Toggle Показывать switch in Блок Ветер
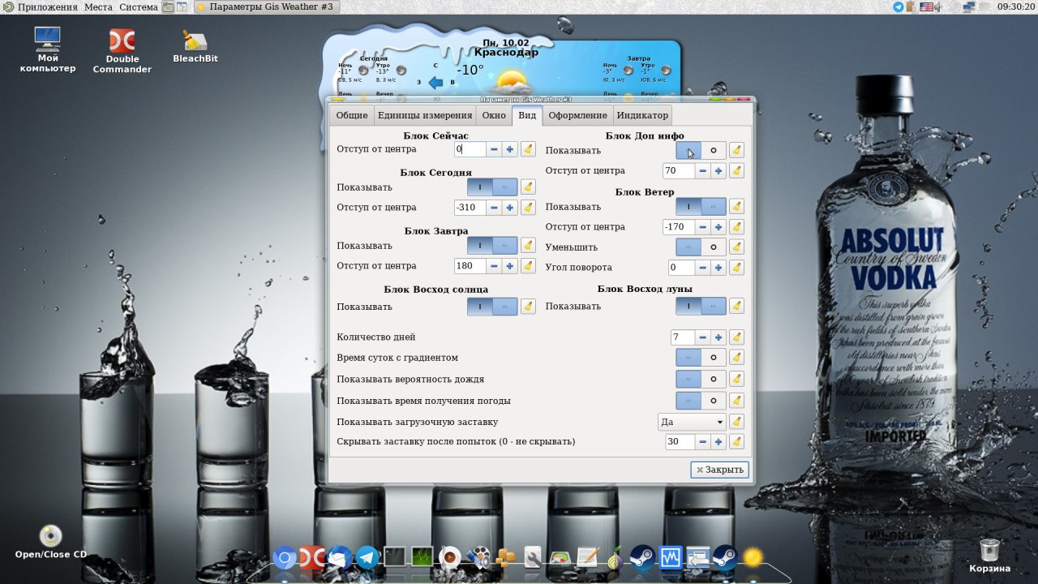This screenshot has height=584, width=1038. point(701,207)
